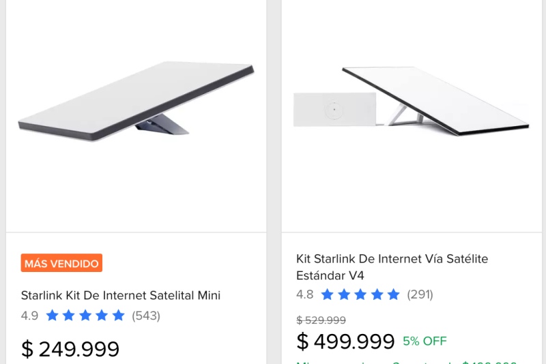Open the Starlink Mini product photo
The height and width of the screenshot is (364, 546).
click(x=136, y=102)
